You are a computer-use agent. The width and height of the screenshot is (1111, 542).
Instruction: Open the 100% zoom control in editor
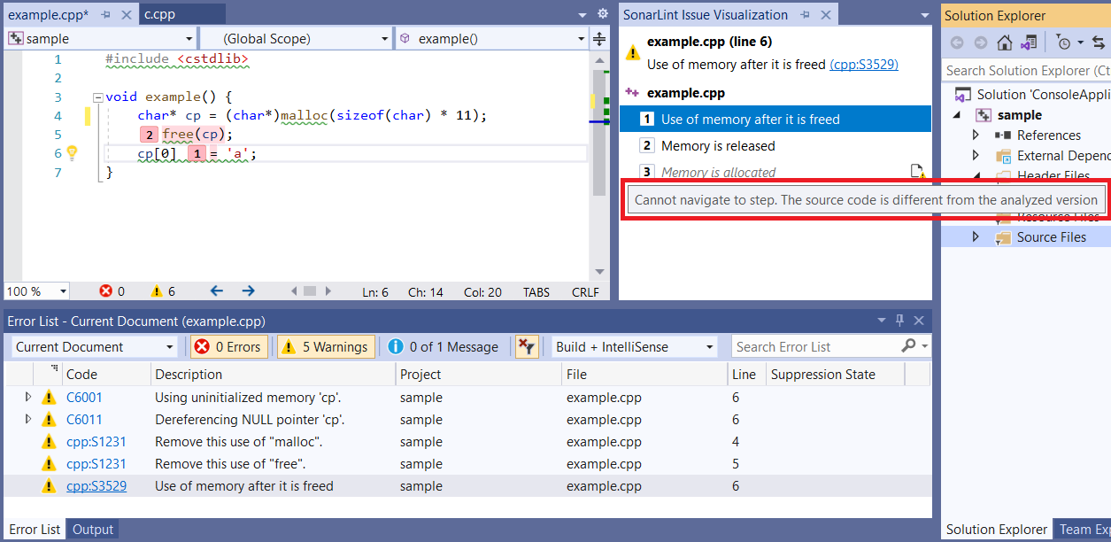tap(35, 291)
